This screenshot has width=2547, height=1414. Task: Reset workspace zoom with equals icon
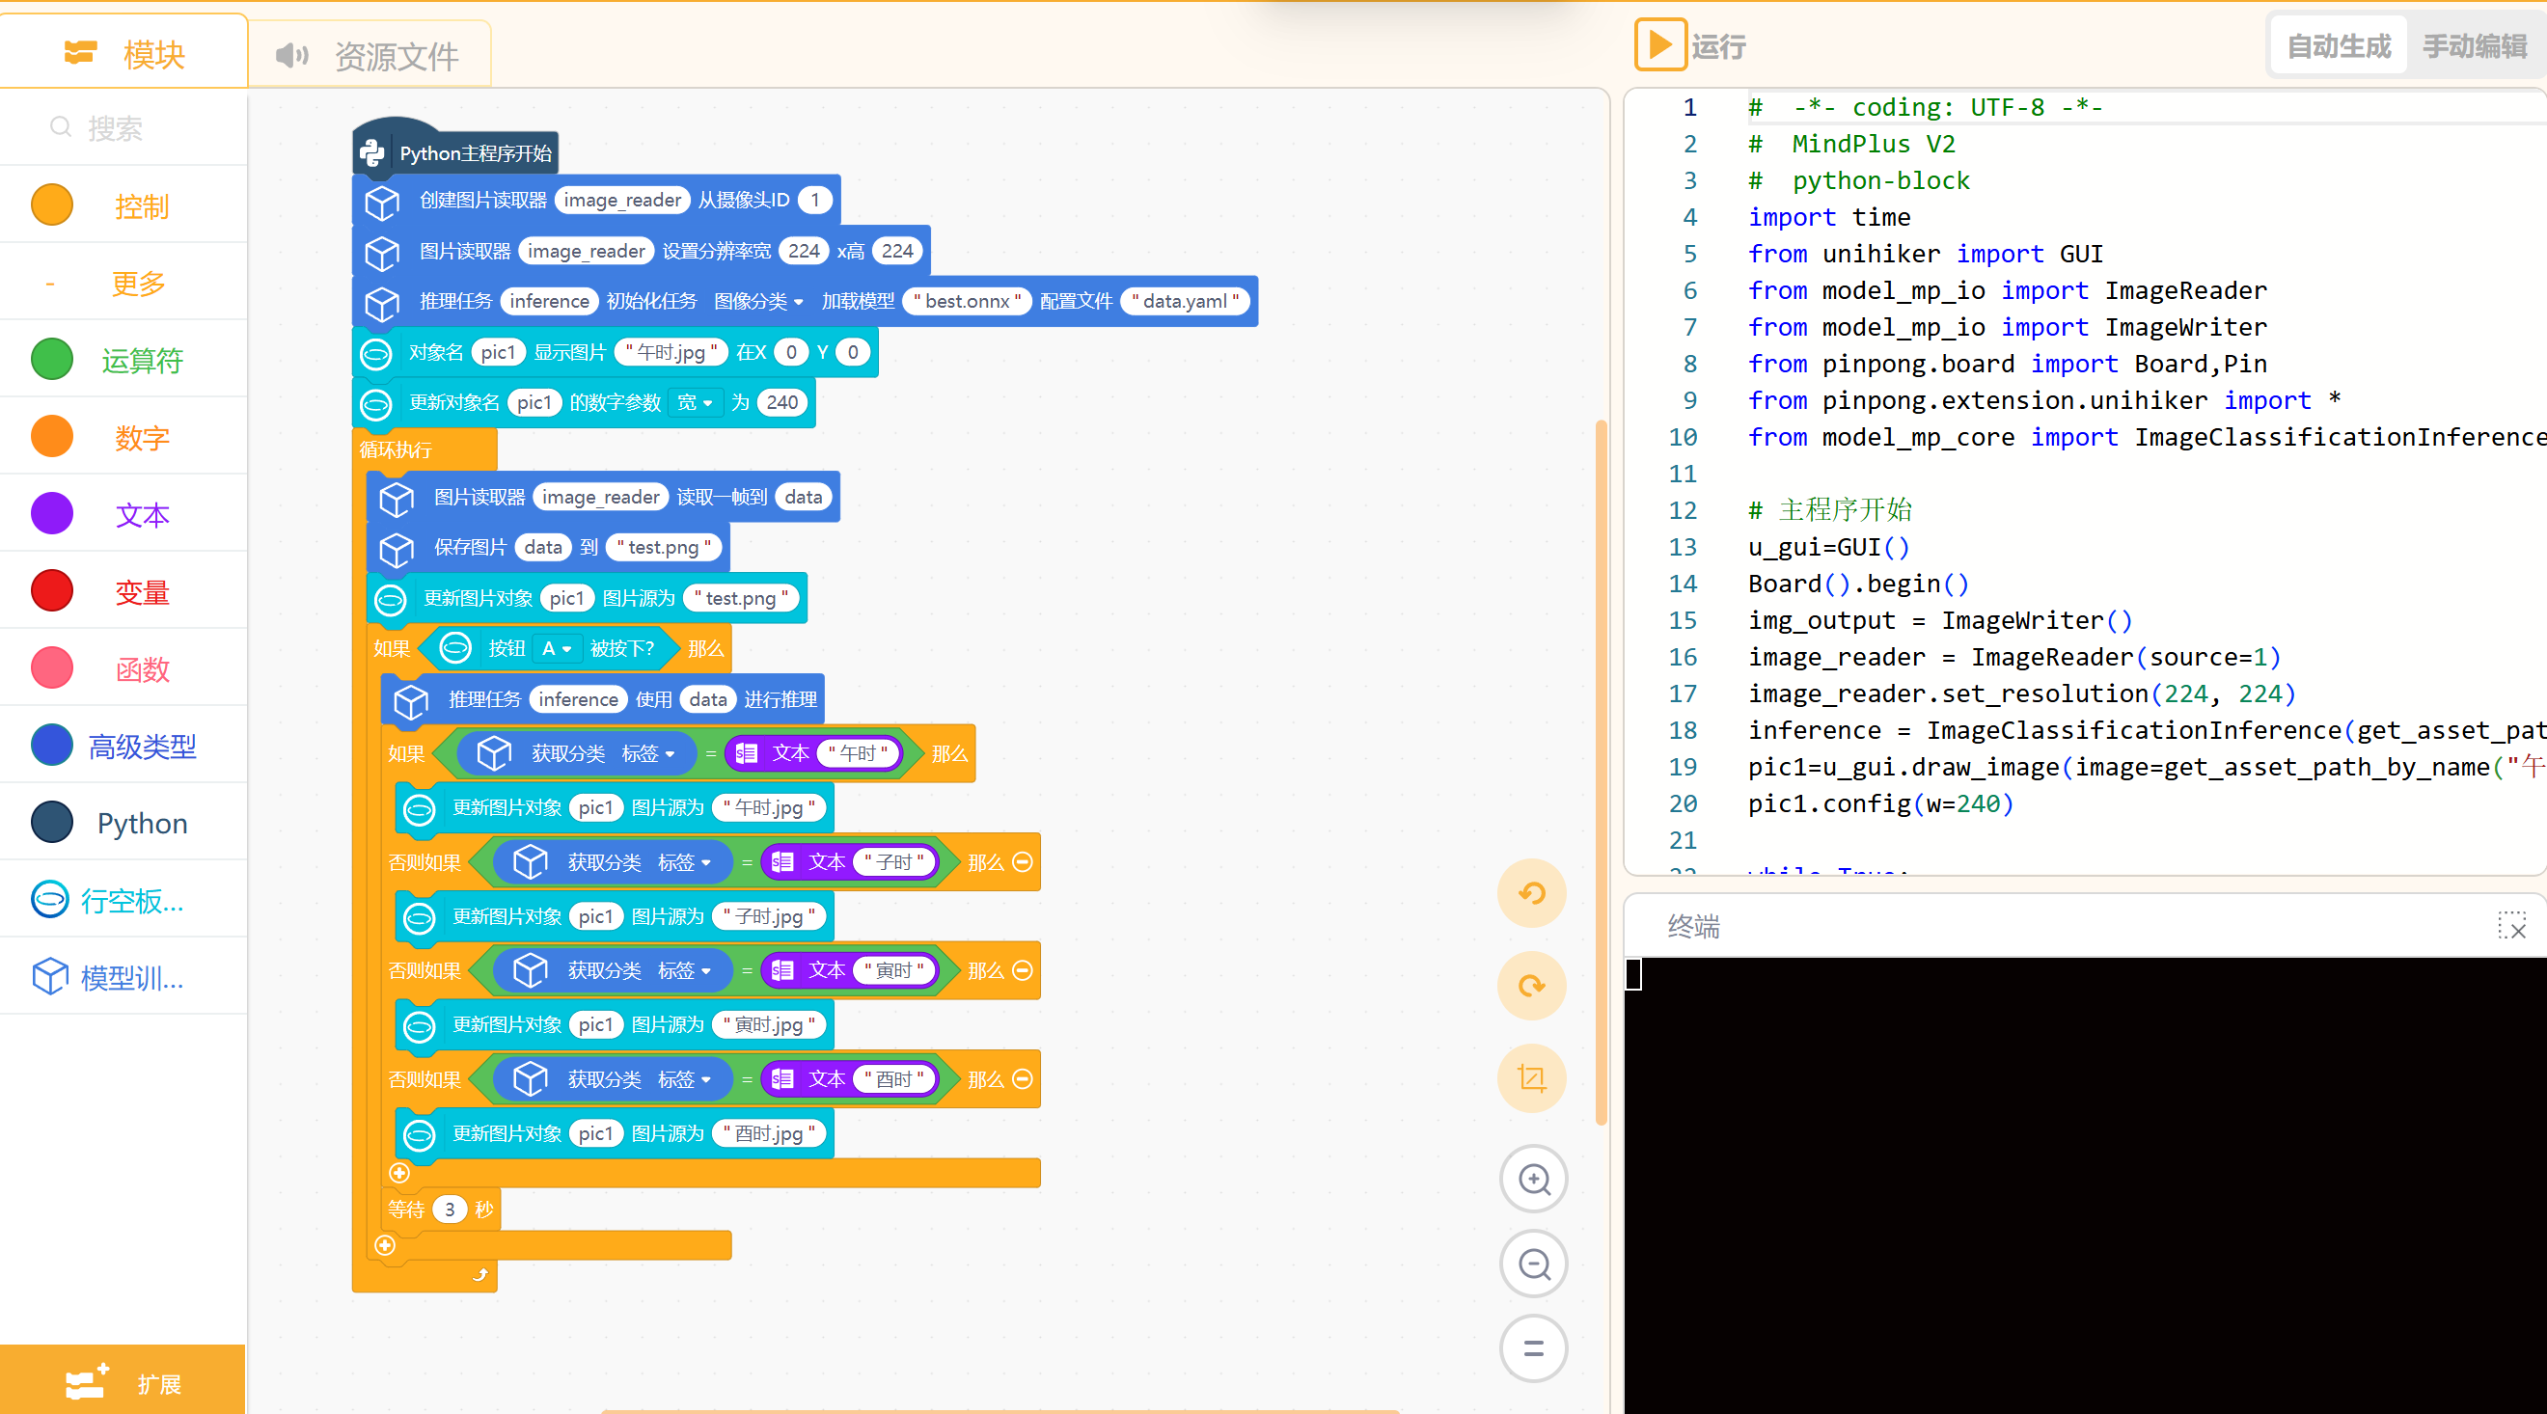pyautogui.click(x=1534, y=1348)
